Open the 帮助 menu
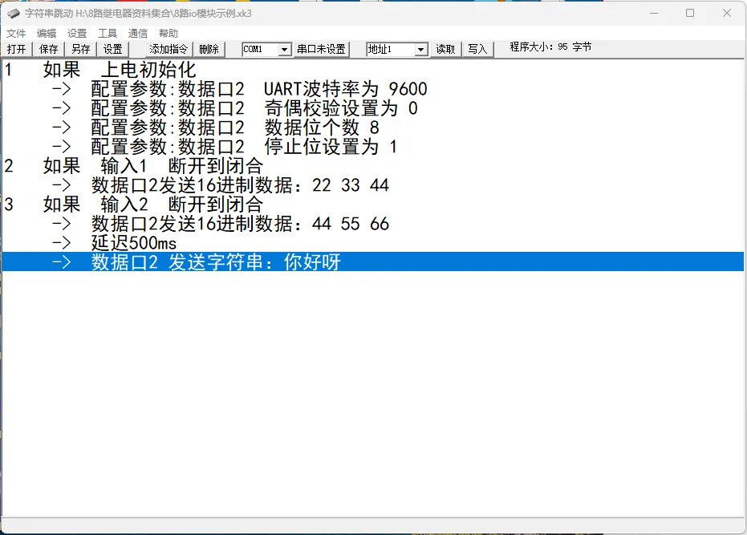This screenshot has width=747, height=535. click(168, 33)
